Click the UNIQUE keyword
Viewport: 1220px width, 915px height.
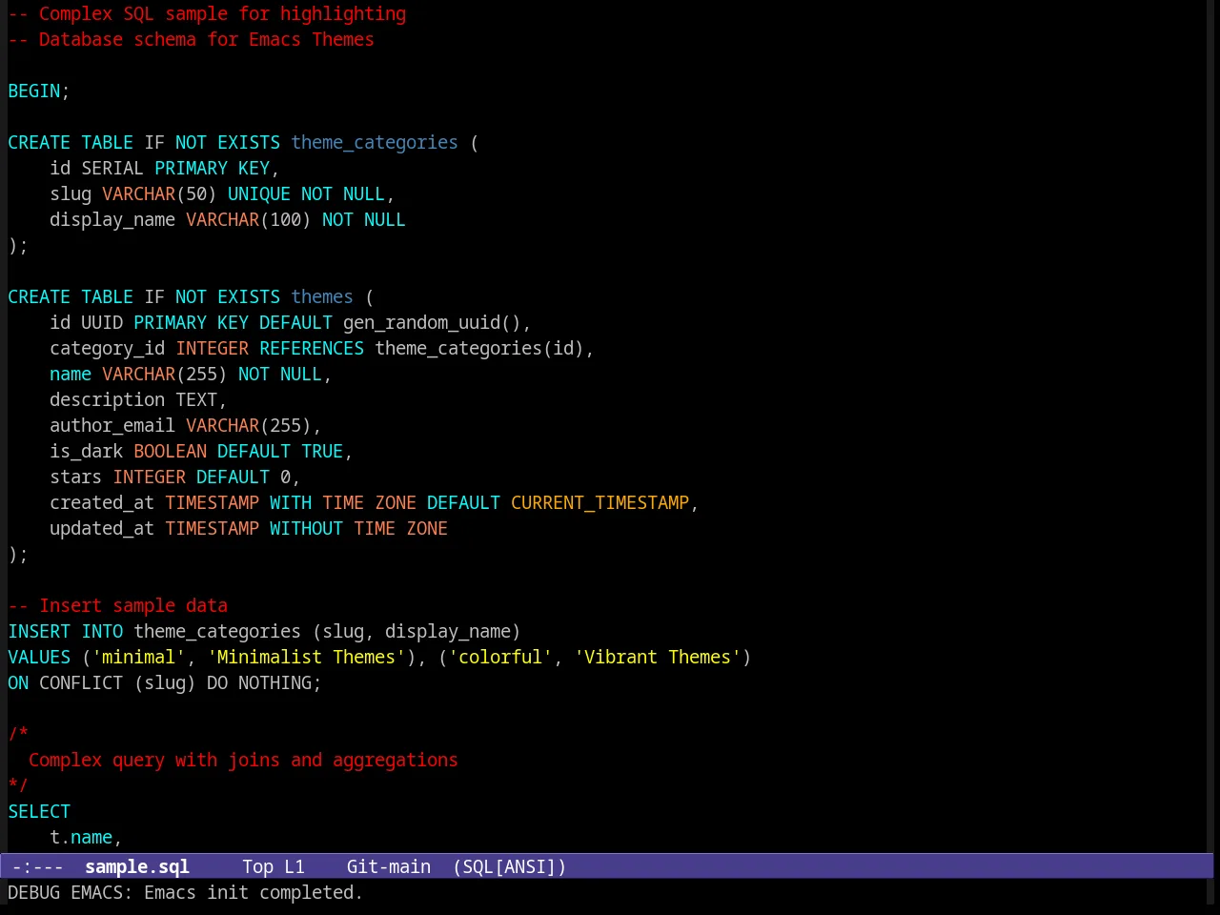click(259, 193)
